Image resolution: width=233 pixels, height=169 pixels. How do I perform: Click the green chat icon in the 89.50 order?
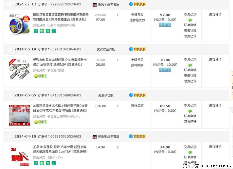coord(190,111)
